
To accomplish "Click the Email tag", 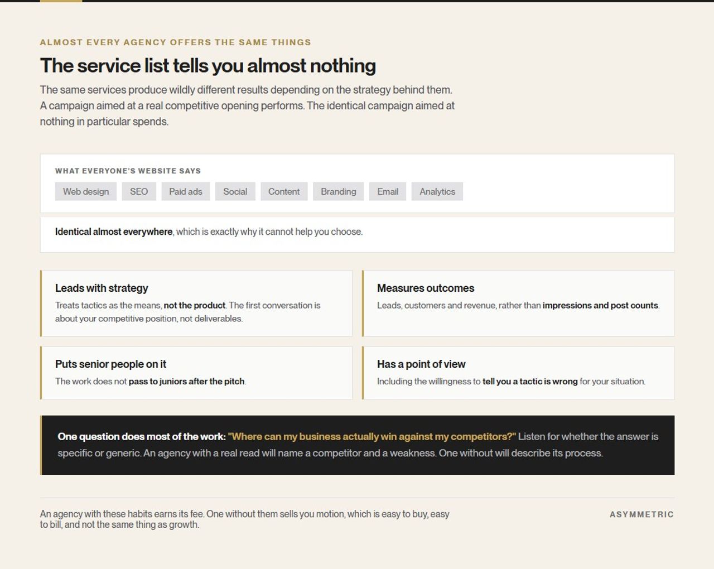I will point(388,191).
